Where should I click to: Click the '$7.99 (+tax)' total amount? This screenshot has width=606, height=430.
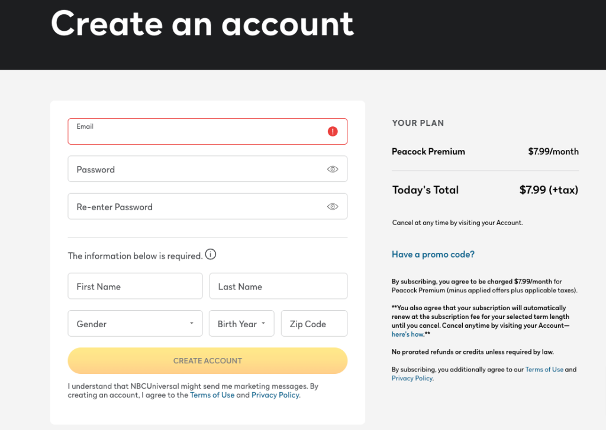click(549, 190)
